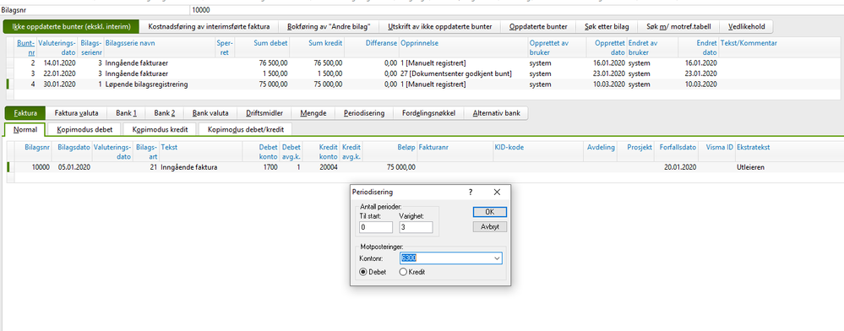Cancel the dialog with Avbryt
This screenshot has height=331, width=844.
pyautogui.click(x=490, y=226)
